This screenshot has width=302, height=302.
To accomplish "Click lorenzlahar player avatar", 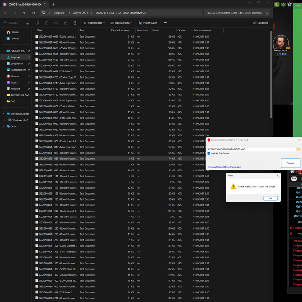I will 281,42.
